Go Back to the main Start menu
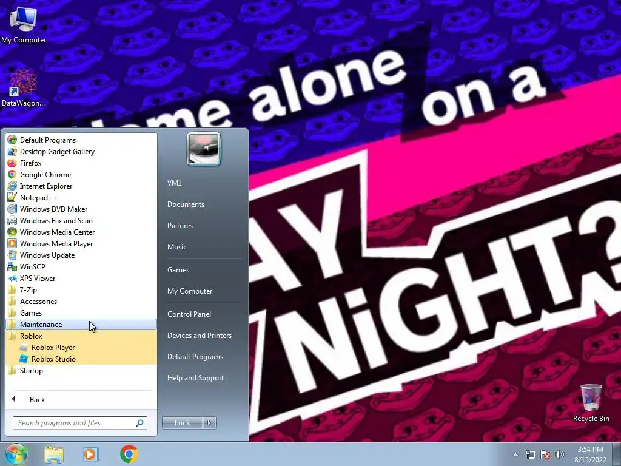621x466 pixels. pos(81,399)
